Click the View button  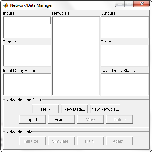(x=91, y=119)
